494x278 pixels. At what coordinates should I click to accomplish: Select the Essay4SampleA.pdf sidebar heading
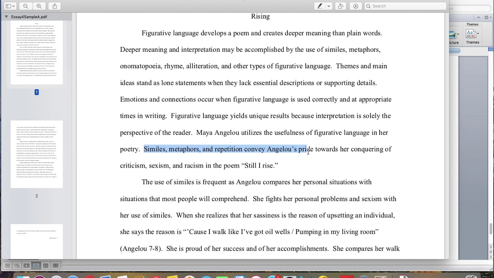click(29, 17)
